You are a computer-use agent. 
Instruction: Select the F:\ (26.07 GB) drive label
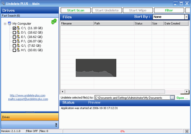32,41
